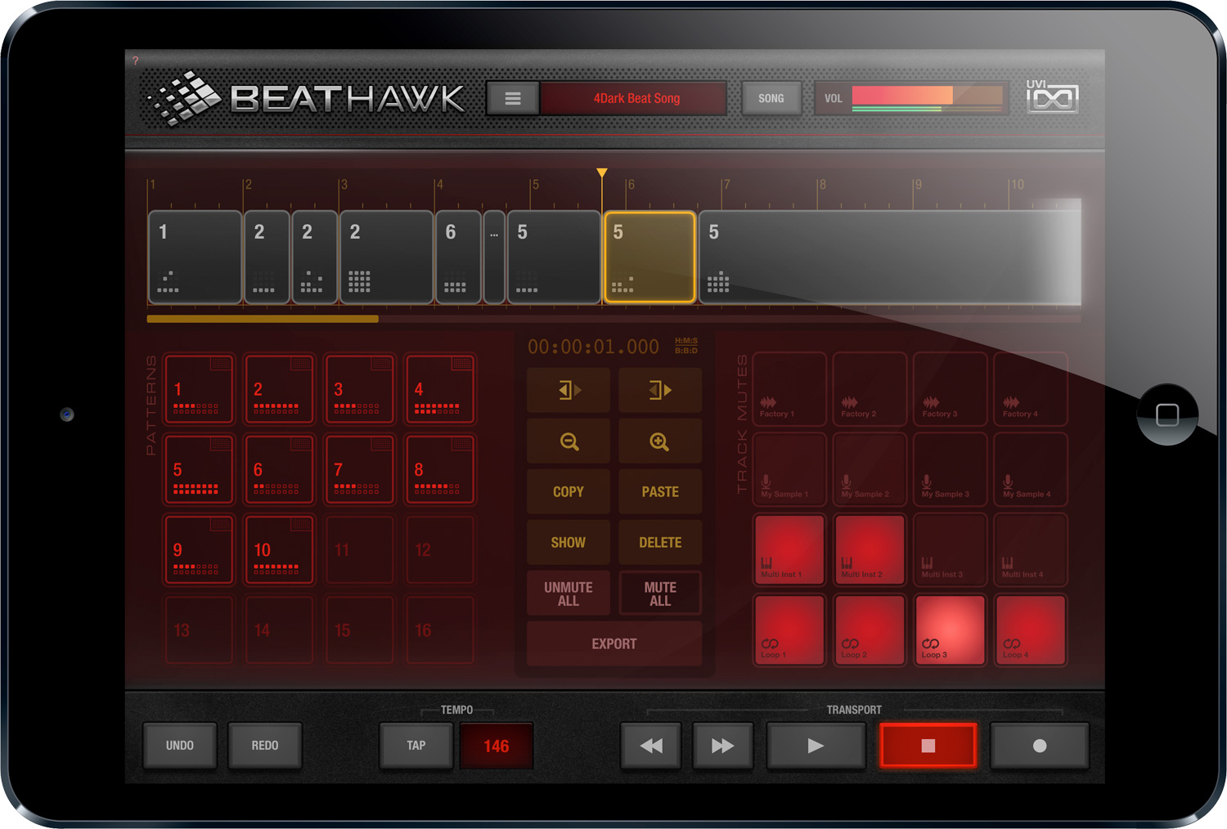Toggle mute for Multi Inst 1 track

[789, 549]
